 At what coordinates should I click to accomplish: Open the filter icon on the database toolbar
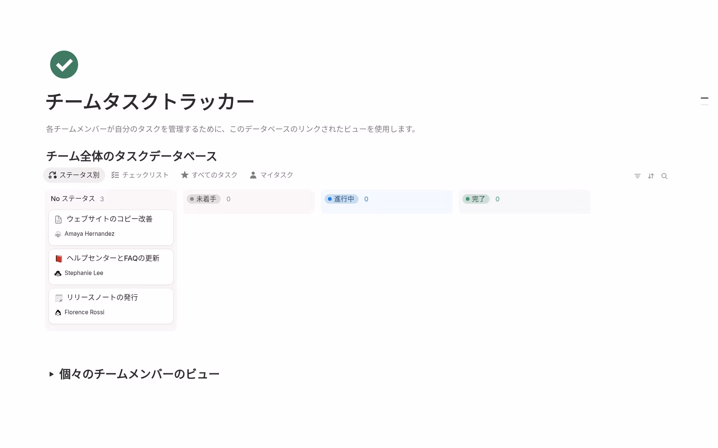pyautogui.click(x=637, y=176)
